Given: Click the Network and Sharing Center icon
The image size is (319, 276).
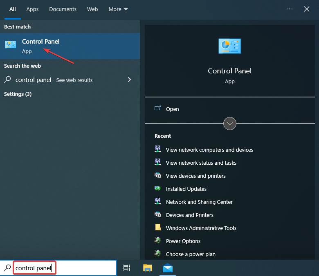Looking at the screenshot, I should click(x=158, y=201).
